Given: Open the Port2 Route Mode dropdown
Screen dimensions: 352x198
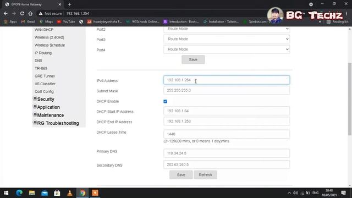Looking at the screenshot, I should (x=227, y=29).
